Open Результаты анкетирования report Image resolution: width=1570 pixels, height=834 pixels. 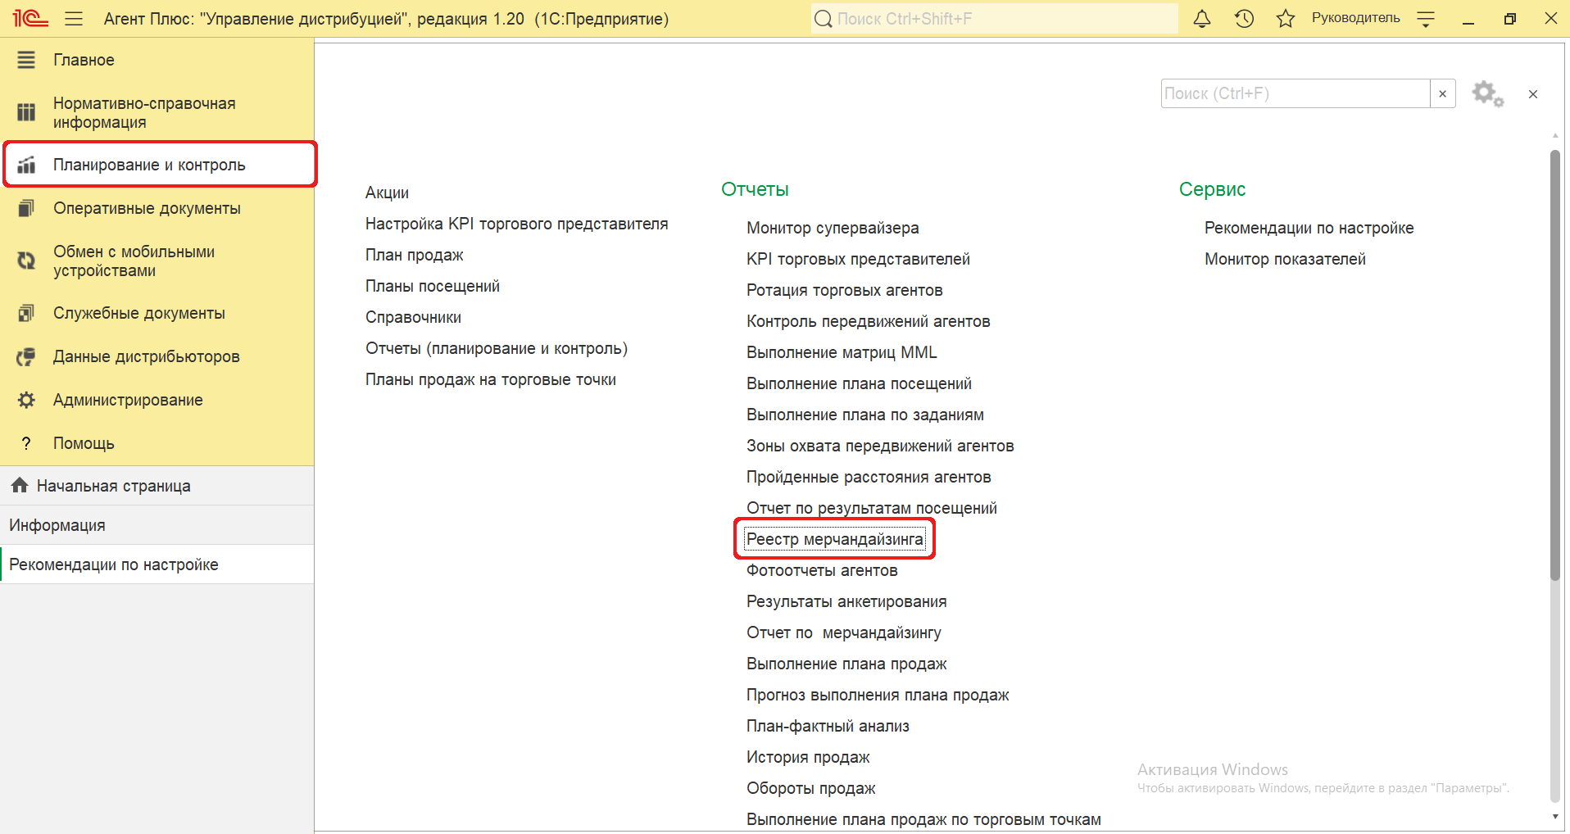click(846, 601)
